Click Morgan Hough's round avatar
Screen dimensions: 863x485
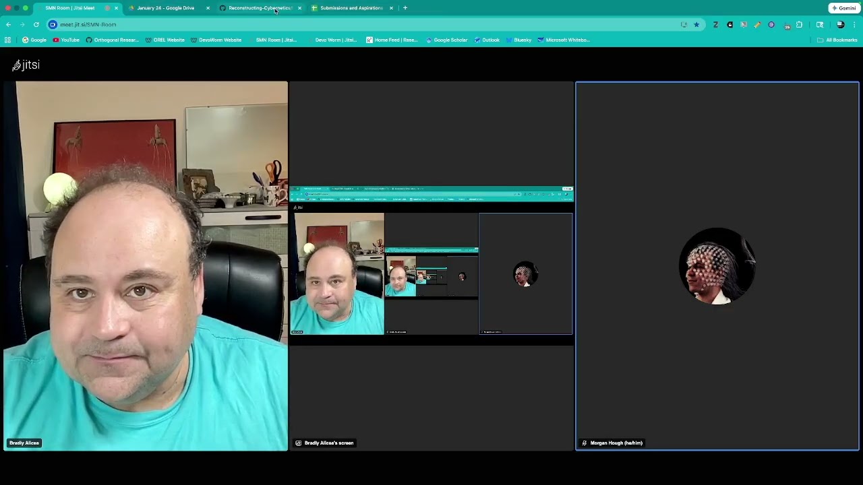pos(717,266)
